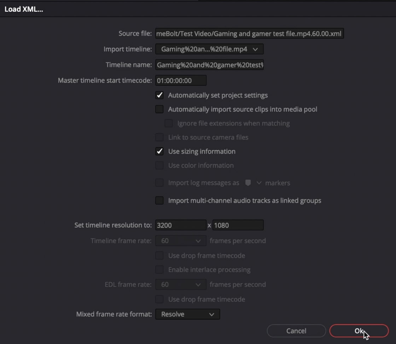Toggle Link to source camera files checkbox
This screenshot has width=396, height=344.
tap(159, 137)
